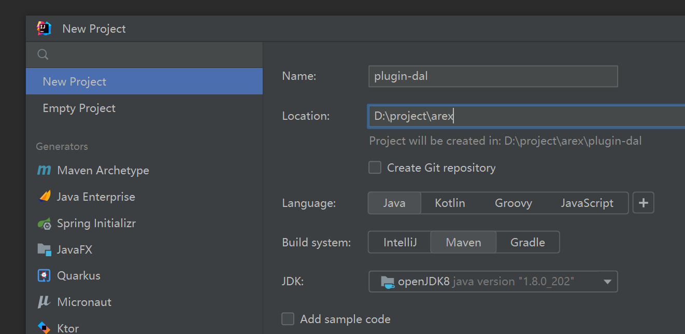This screenshot has height=334, width=685.
Task: Enable the Create Git repository checkbox
Action: point(375,168)
